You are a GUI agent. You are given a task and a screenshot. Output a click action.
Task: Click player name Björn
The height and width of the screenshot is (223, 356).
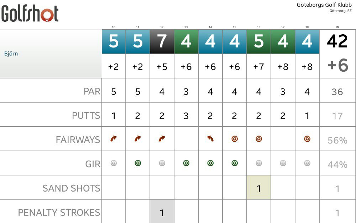coord(11,54)
